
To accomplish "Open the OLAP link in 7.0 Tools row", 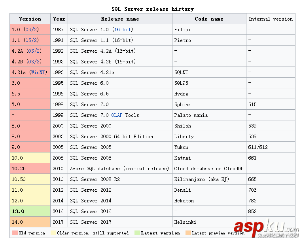I will click(x=117, y=115).
